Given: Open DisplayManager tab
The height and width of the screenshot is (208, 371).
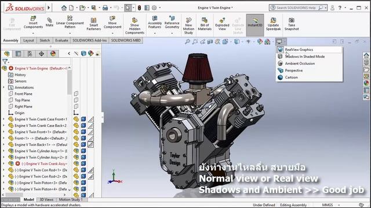Looking at the screenshot, I should 53,54.
